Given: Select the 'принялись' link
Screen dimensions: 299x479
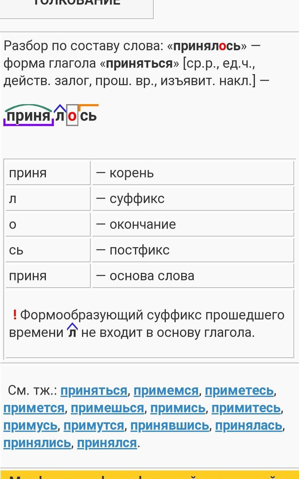Looking at the screenshot, I should pos(37,443).
